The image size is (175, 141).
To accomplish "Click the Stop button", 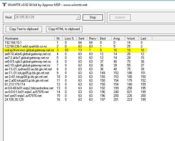I will tap(93, 17).
